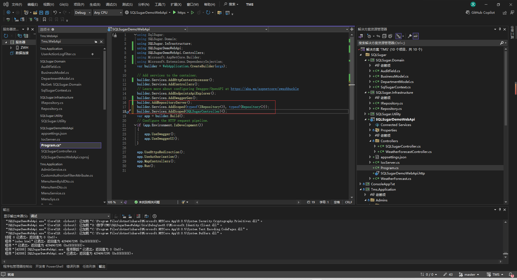Switch to the 开发者 PowerShell tab
Image resolution: width=517 pixels, height=280 pixels.
pos(49,267)
